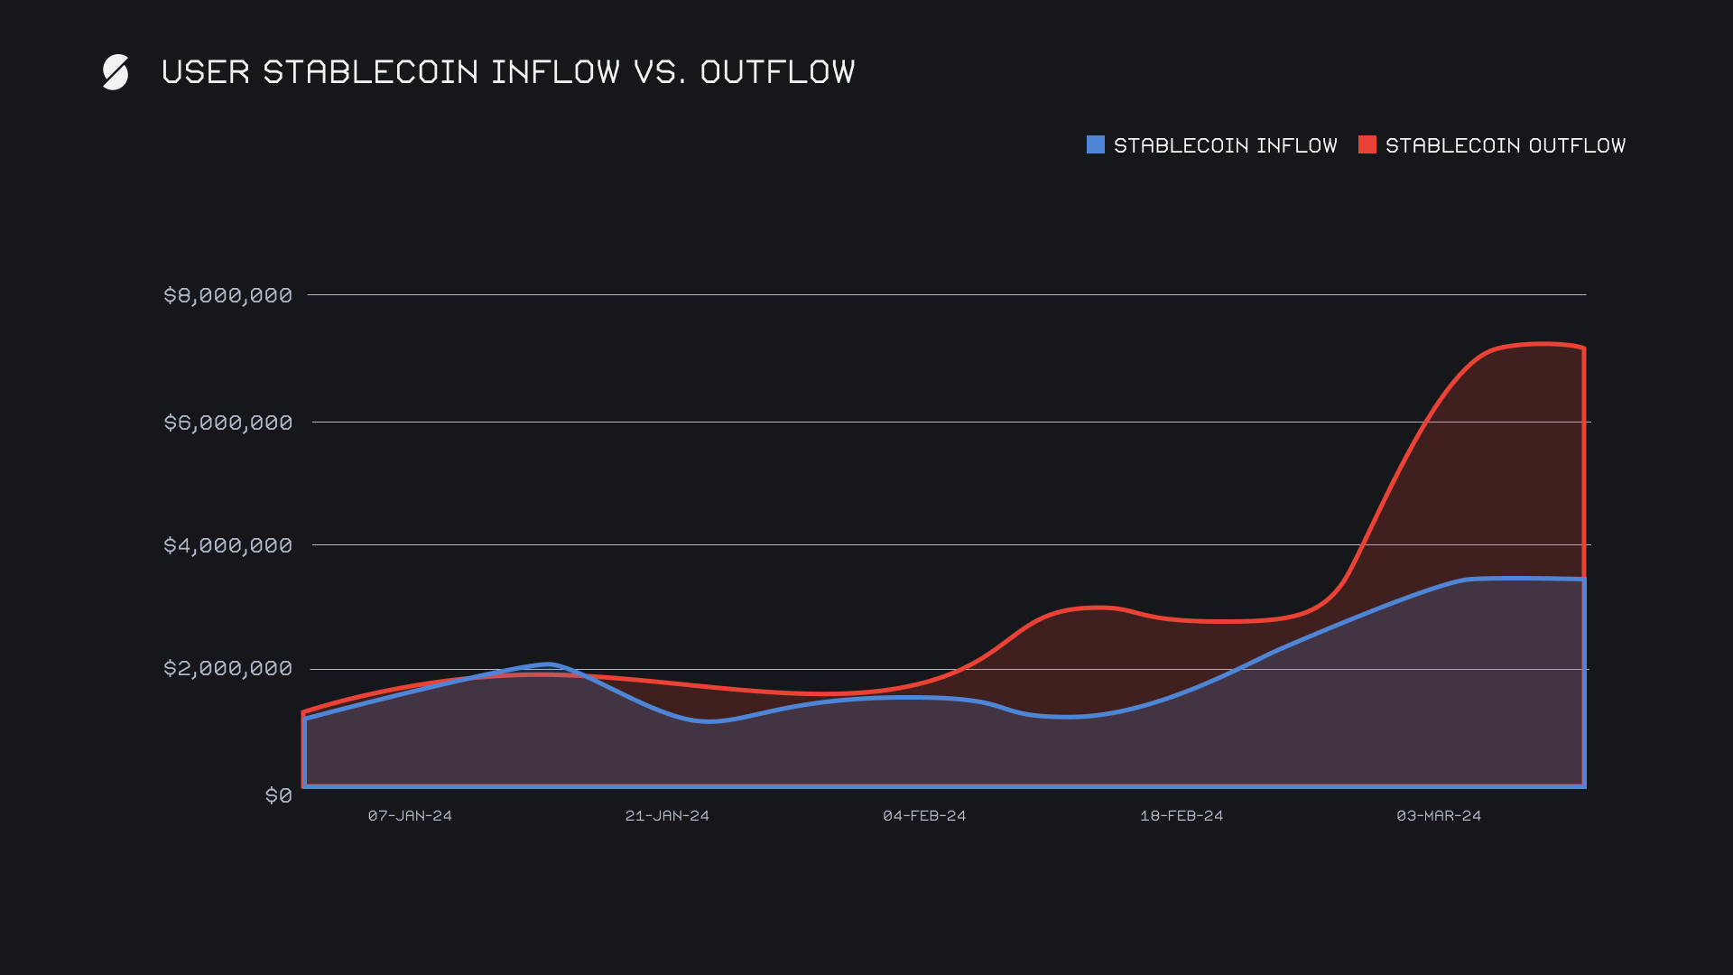
Task: Click the chart title User Stablecoin Inflow vs. Outflow
Action: [x=508, y=72]
